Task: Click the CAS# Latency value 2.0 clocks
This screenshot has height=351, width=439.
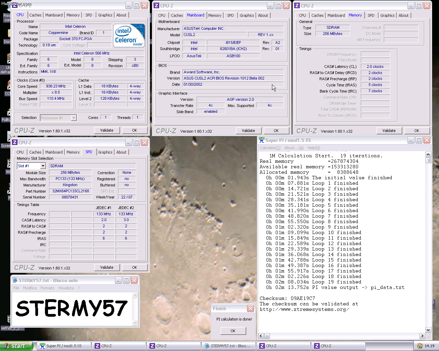Action: pos(375,67)
